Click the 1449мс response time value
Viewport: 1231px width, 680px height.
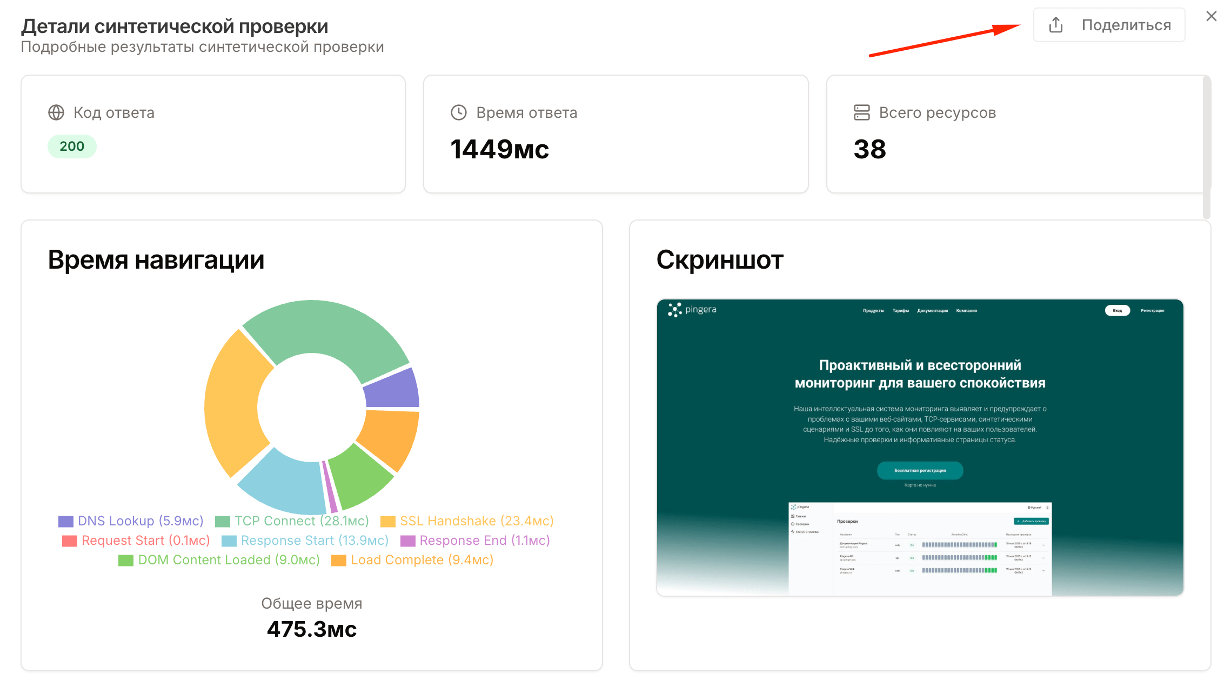coord(499,149)
